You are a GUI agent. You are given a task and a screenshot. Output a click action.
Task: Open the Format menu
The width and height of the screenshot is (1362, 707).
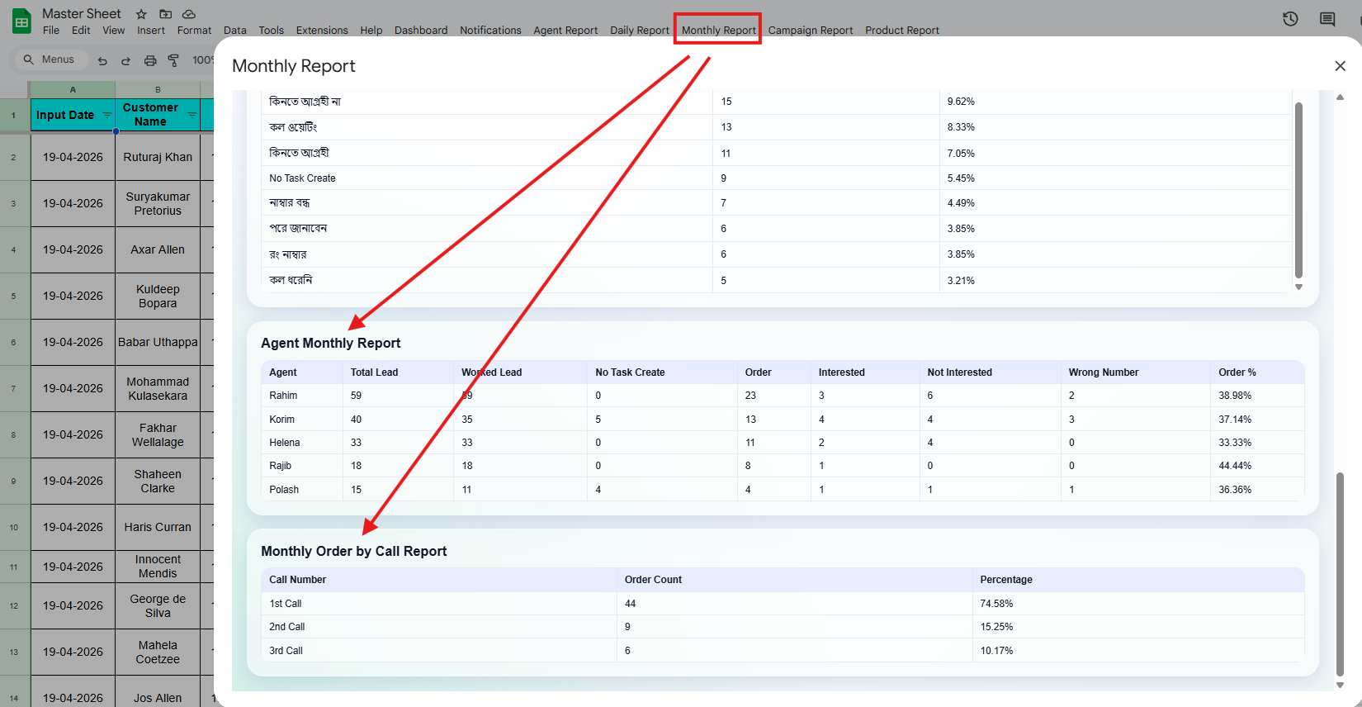(x=194, y=31)
